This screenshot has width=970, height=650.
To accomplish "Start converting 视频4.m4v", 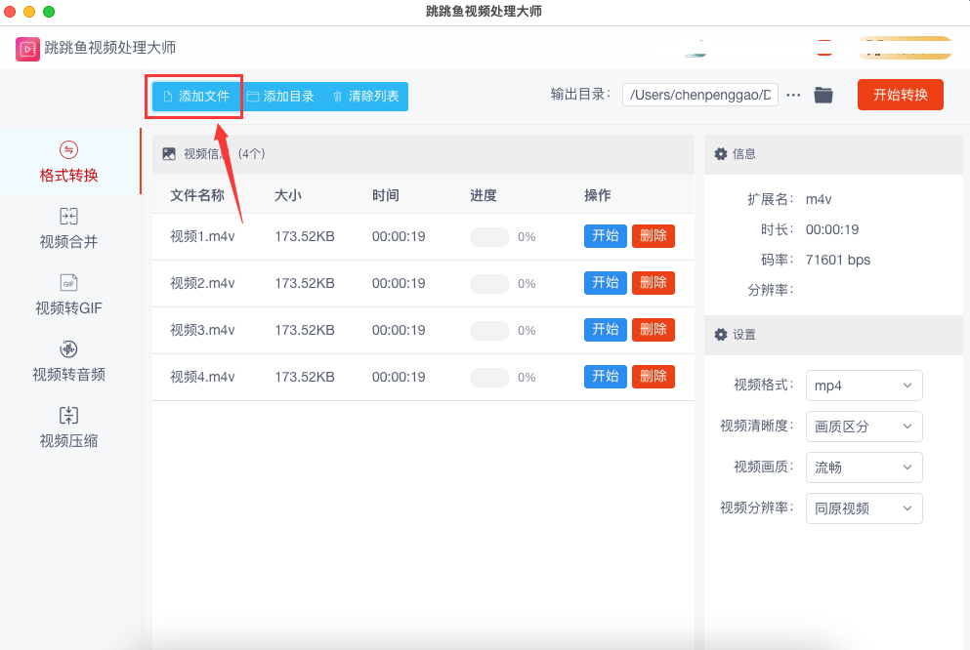I will tap(605, 377).
